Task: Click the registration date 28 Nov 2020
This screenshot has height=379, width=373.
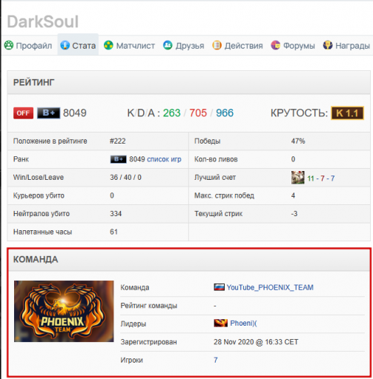Action: 234,342
